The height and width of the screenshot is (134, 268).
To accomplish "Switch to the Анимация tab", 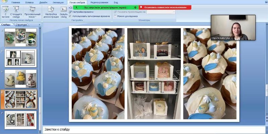I will (x=58, y=3).
